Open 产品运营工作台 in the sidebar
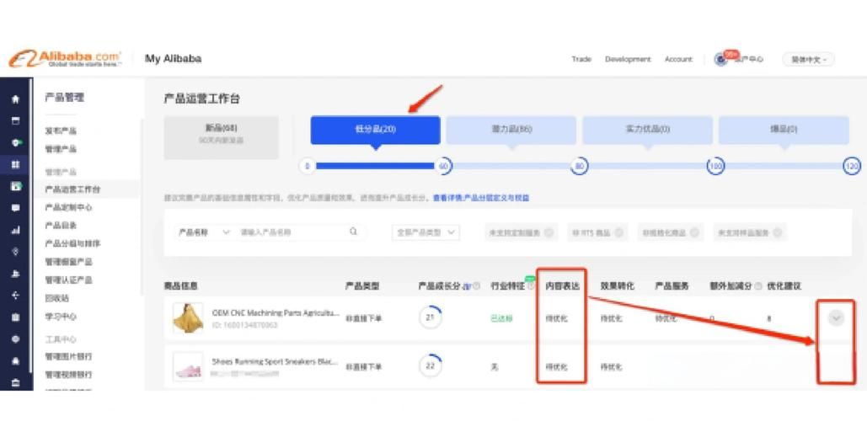The image size is (867, 421). pos(73,189)
